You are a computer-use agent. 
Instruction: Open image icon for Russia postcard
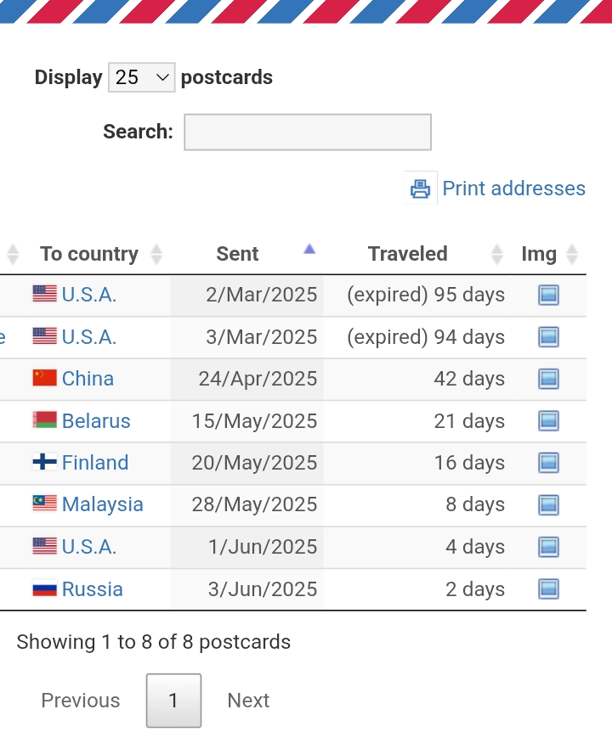[548, 588]
